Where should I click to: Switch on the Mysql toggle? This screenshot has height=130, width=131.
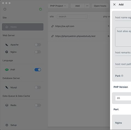click(38, 88)
